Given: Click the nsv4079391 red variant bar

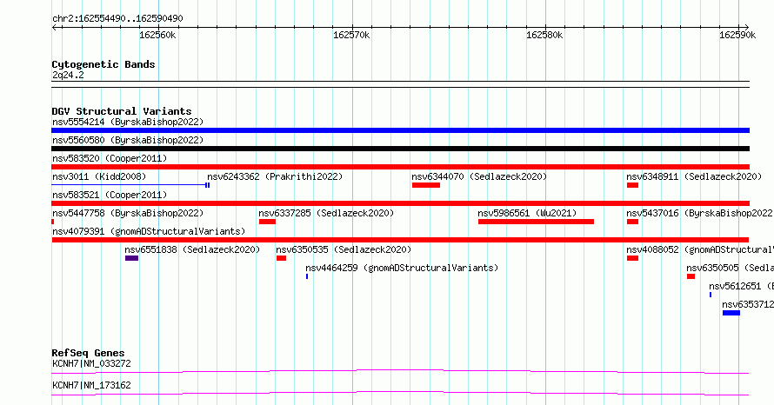Looking at the screenshot, I should [400, 240].
